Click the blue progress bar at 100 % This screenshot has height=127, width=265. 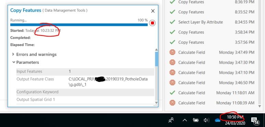[x=79, y=25]
